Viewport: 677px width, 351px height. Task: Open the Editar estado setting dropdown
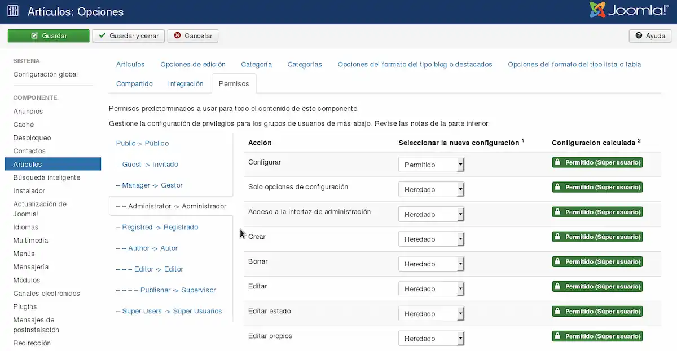tap(431, 313)
